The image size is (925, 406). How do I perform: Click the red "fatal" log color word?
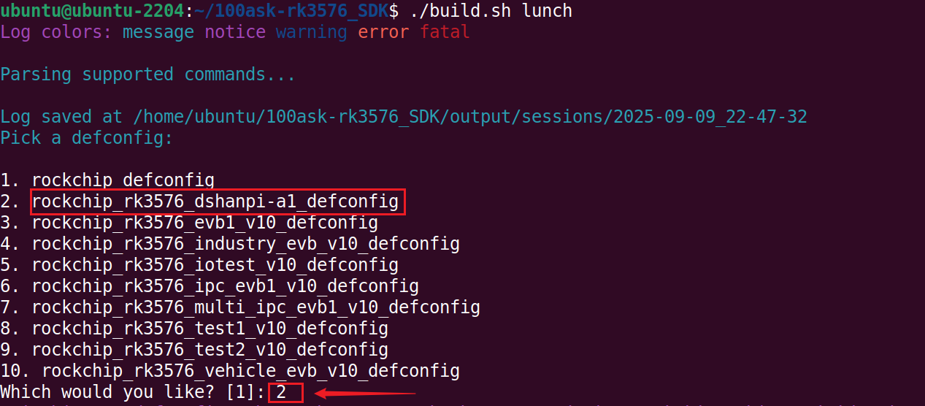(x=445, y=32)
